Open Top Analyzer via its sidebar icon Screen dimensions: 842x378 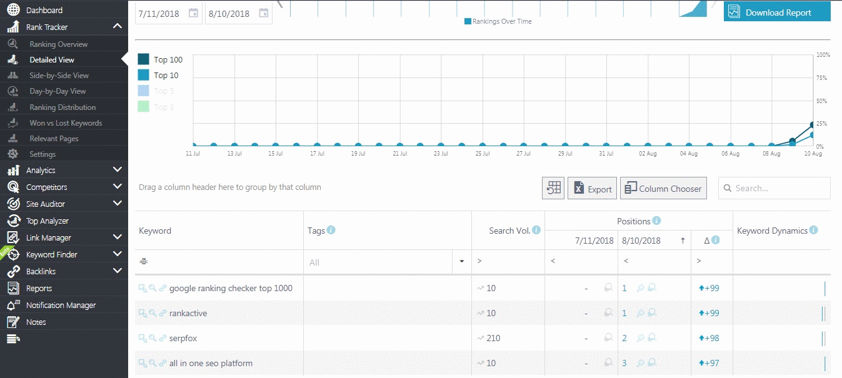click(x=13, y=221)
